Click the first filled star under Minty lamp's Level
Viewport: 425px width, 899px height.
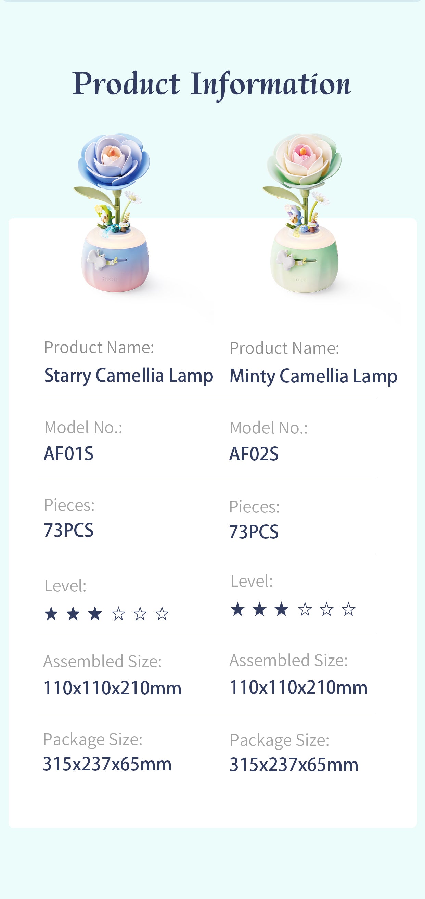click(238, 610)
